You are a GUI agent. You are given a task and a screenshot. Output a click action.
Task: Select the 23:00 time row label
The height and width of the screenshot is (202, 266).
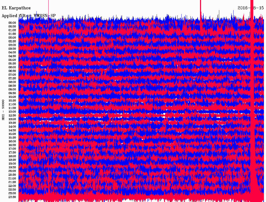pos(12,193)
